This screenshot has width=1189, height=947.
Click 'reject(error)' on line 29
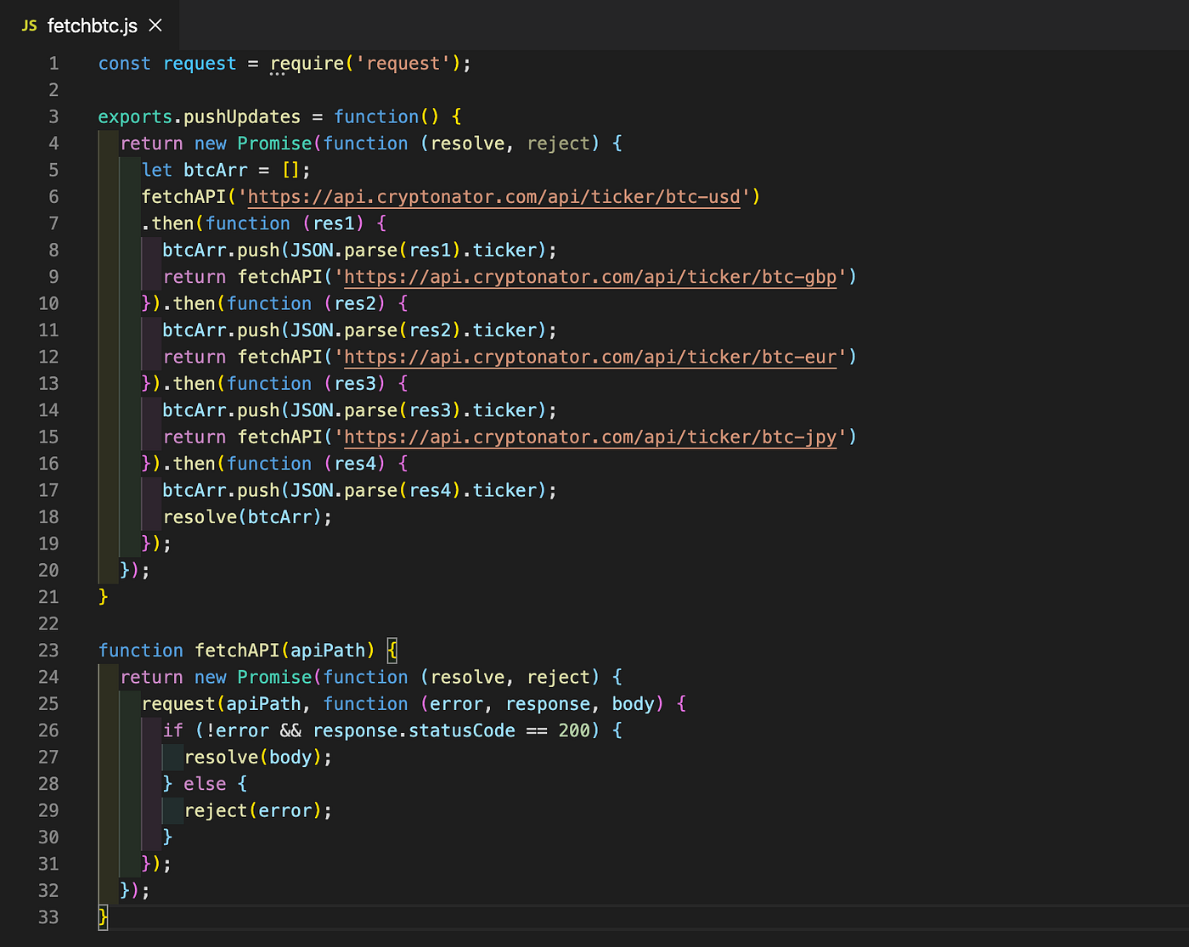pos(253,811)
